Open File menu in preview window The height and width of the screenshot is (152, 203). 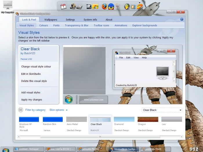coord(121,58)
